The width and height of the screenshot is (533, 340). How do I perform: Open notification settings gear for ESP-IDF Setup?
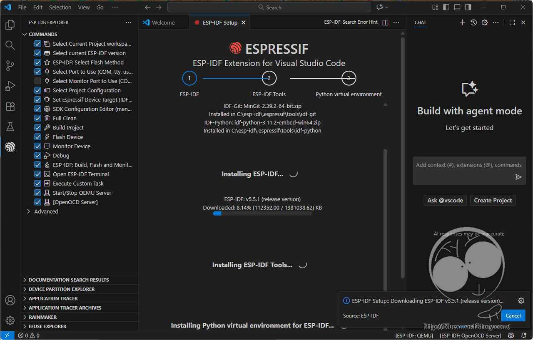pos(521,300)
